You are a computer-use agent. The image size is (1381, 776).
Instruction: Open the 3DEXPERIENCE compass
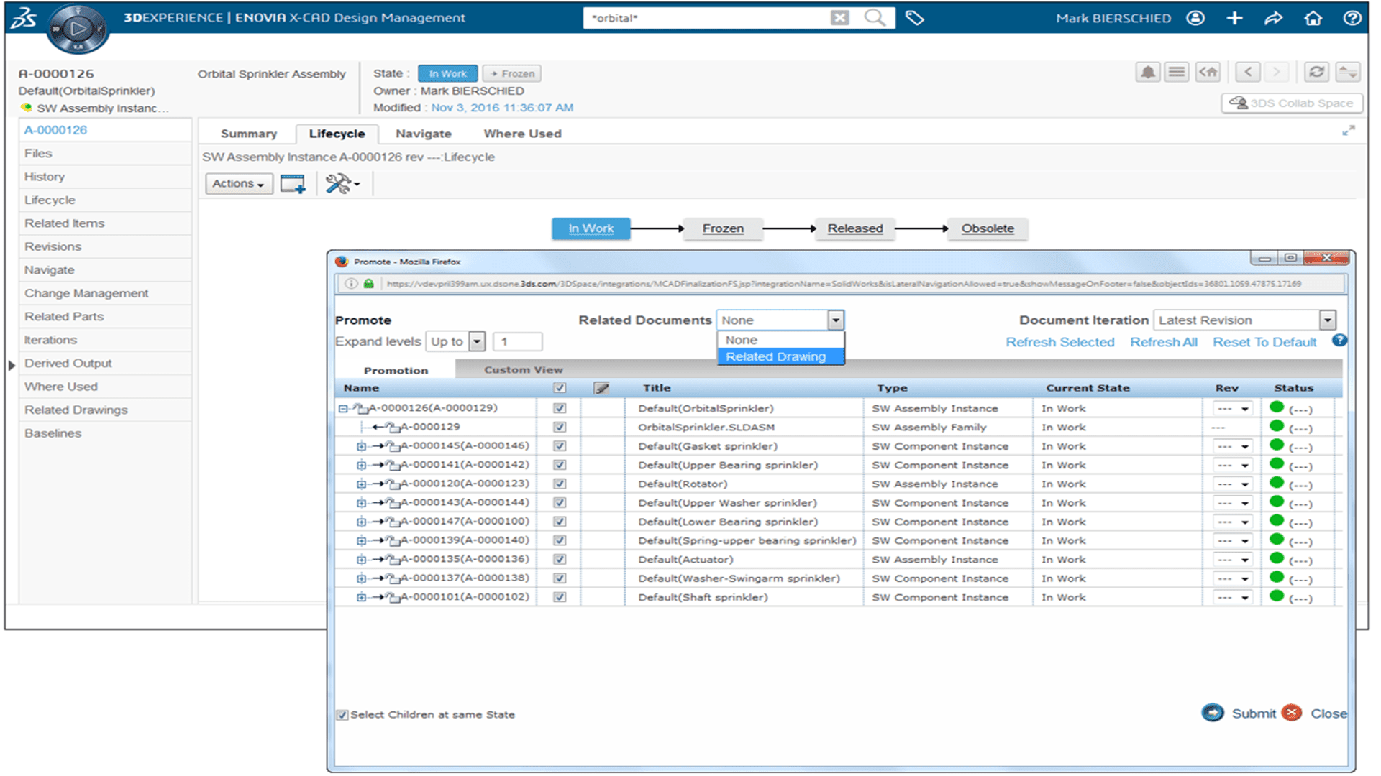pos(78,29)
